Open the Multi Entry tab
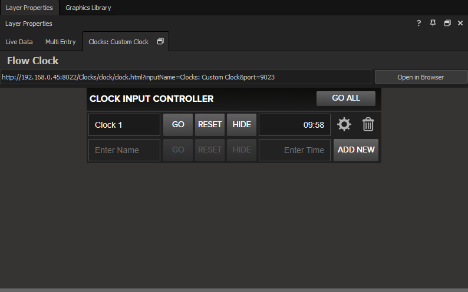 [61, 42]
